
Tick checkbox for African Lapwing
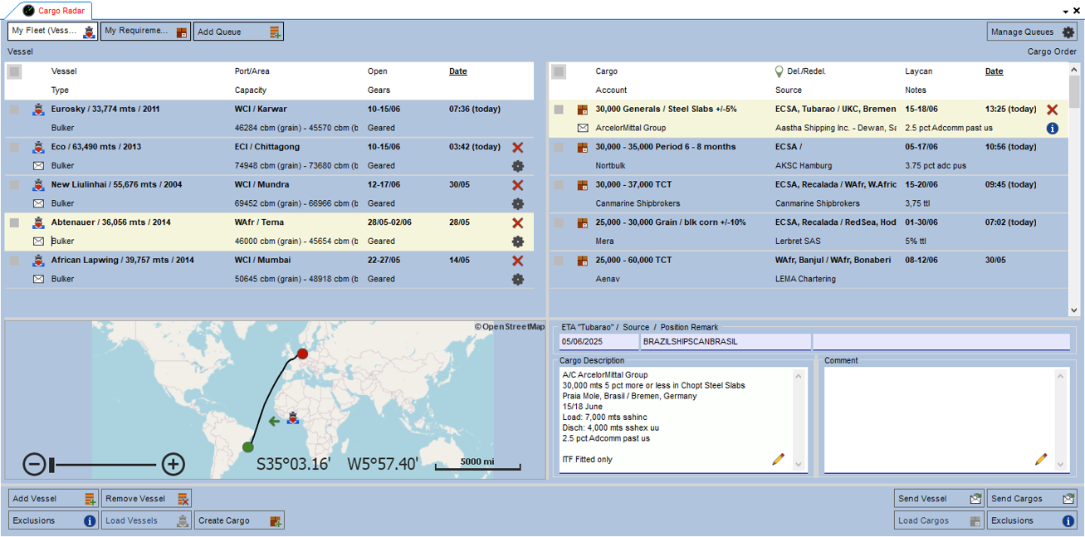coord(14,261)
